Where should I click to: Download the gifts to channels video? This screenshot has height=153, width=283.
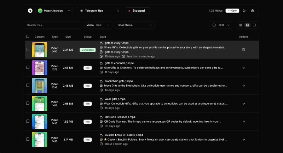(x=244, y=68)
